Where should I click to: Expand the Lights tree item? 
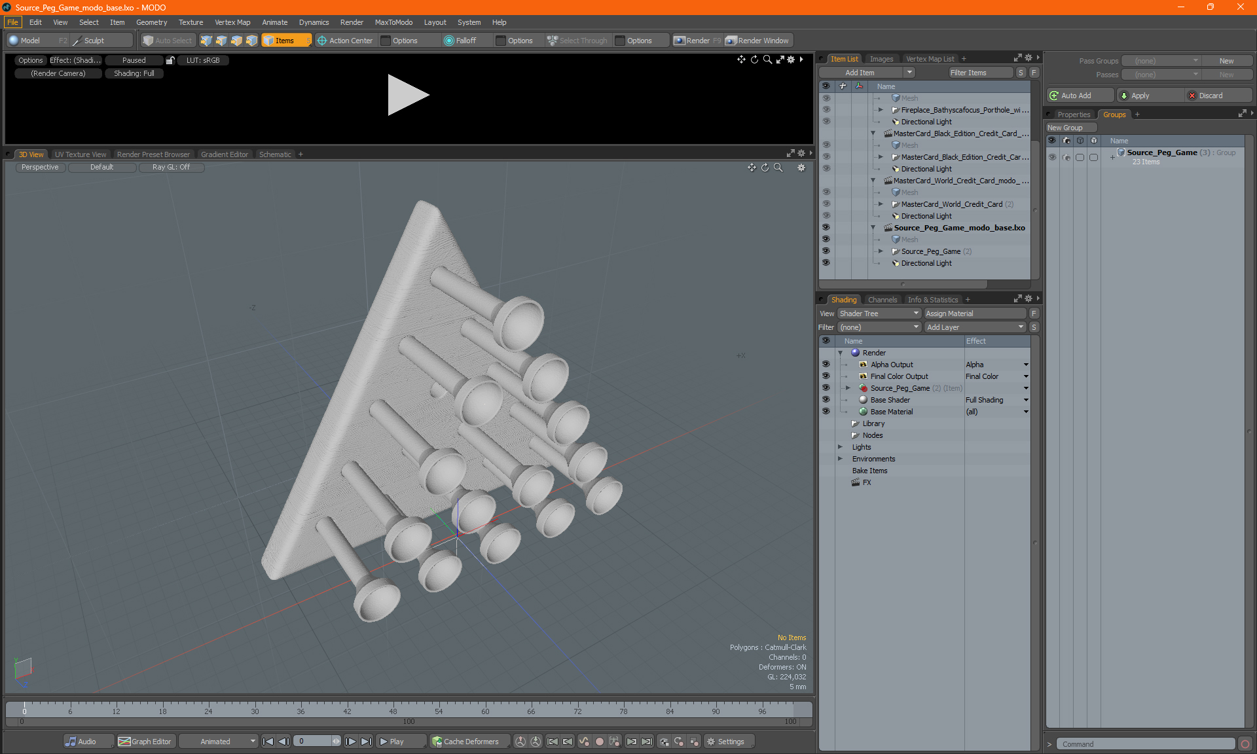(x=841, y=447)
